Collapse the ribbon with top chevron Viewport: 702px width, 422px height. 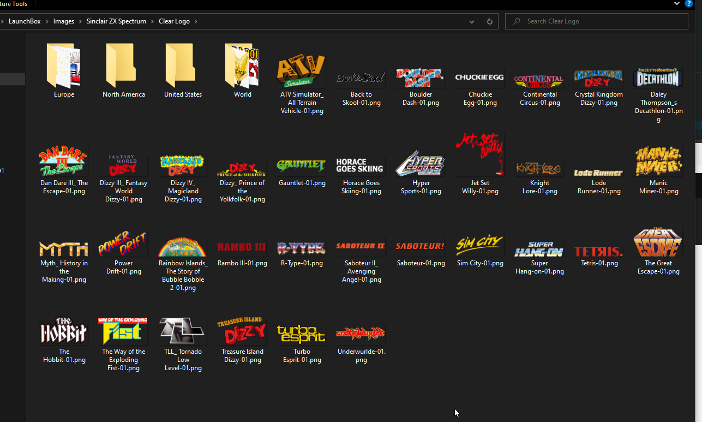677,3
